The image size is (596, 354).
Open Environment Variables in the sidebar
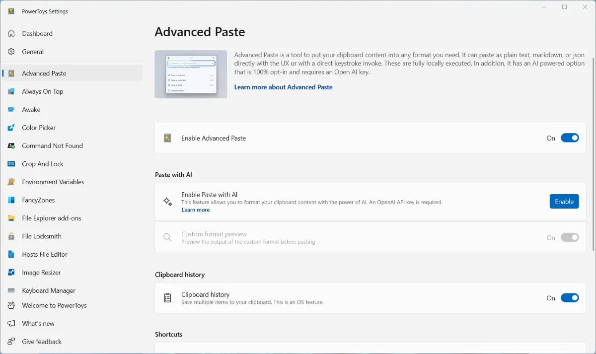(53, 182)
